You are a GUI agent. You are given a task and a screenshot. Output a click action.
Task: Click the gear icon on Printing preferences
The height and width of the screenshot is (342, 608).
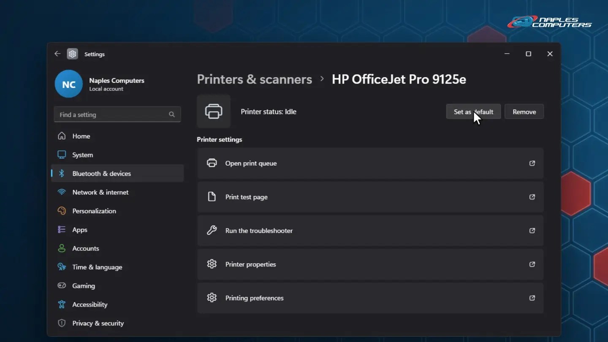212,298
